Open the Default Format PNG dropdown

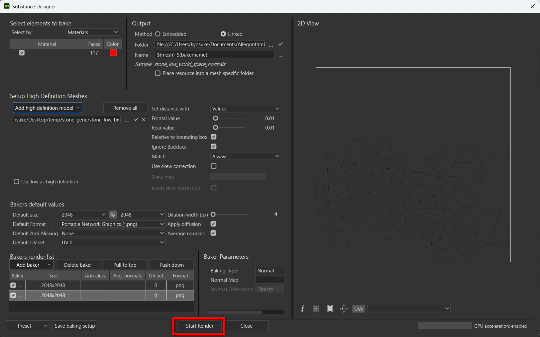(113, 224)
